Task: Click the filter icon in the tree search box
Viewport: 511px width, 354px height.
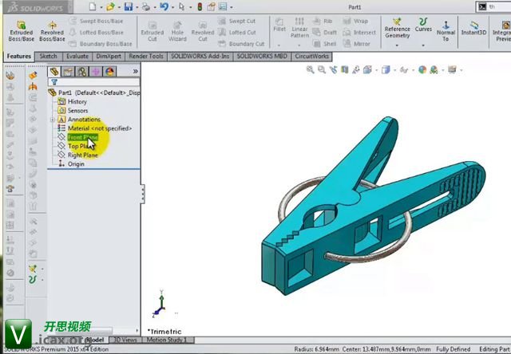Action: click(54, 82)
